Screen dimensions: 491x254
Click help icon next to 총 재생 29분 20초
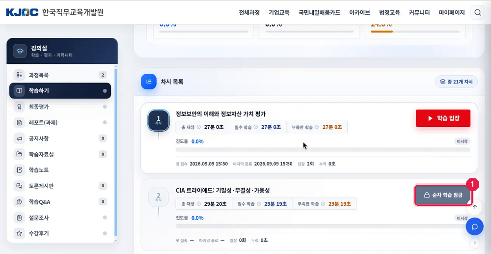(198, 204)
